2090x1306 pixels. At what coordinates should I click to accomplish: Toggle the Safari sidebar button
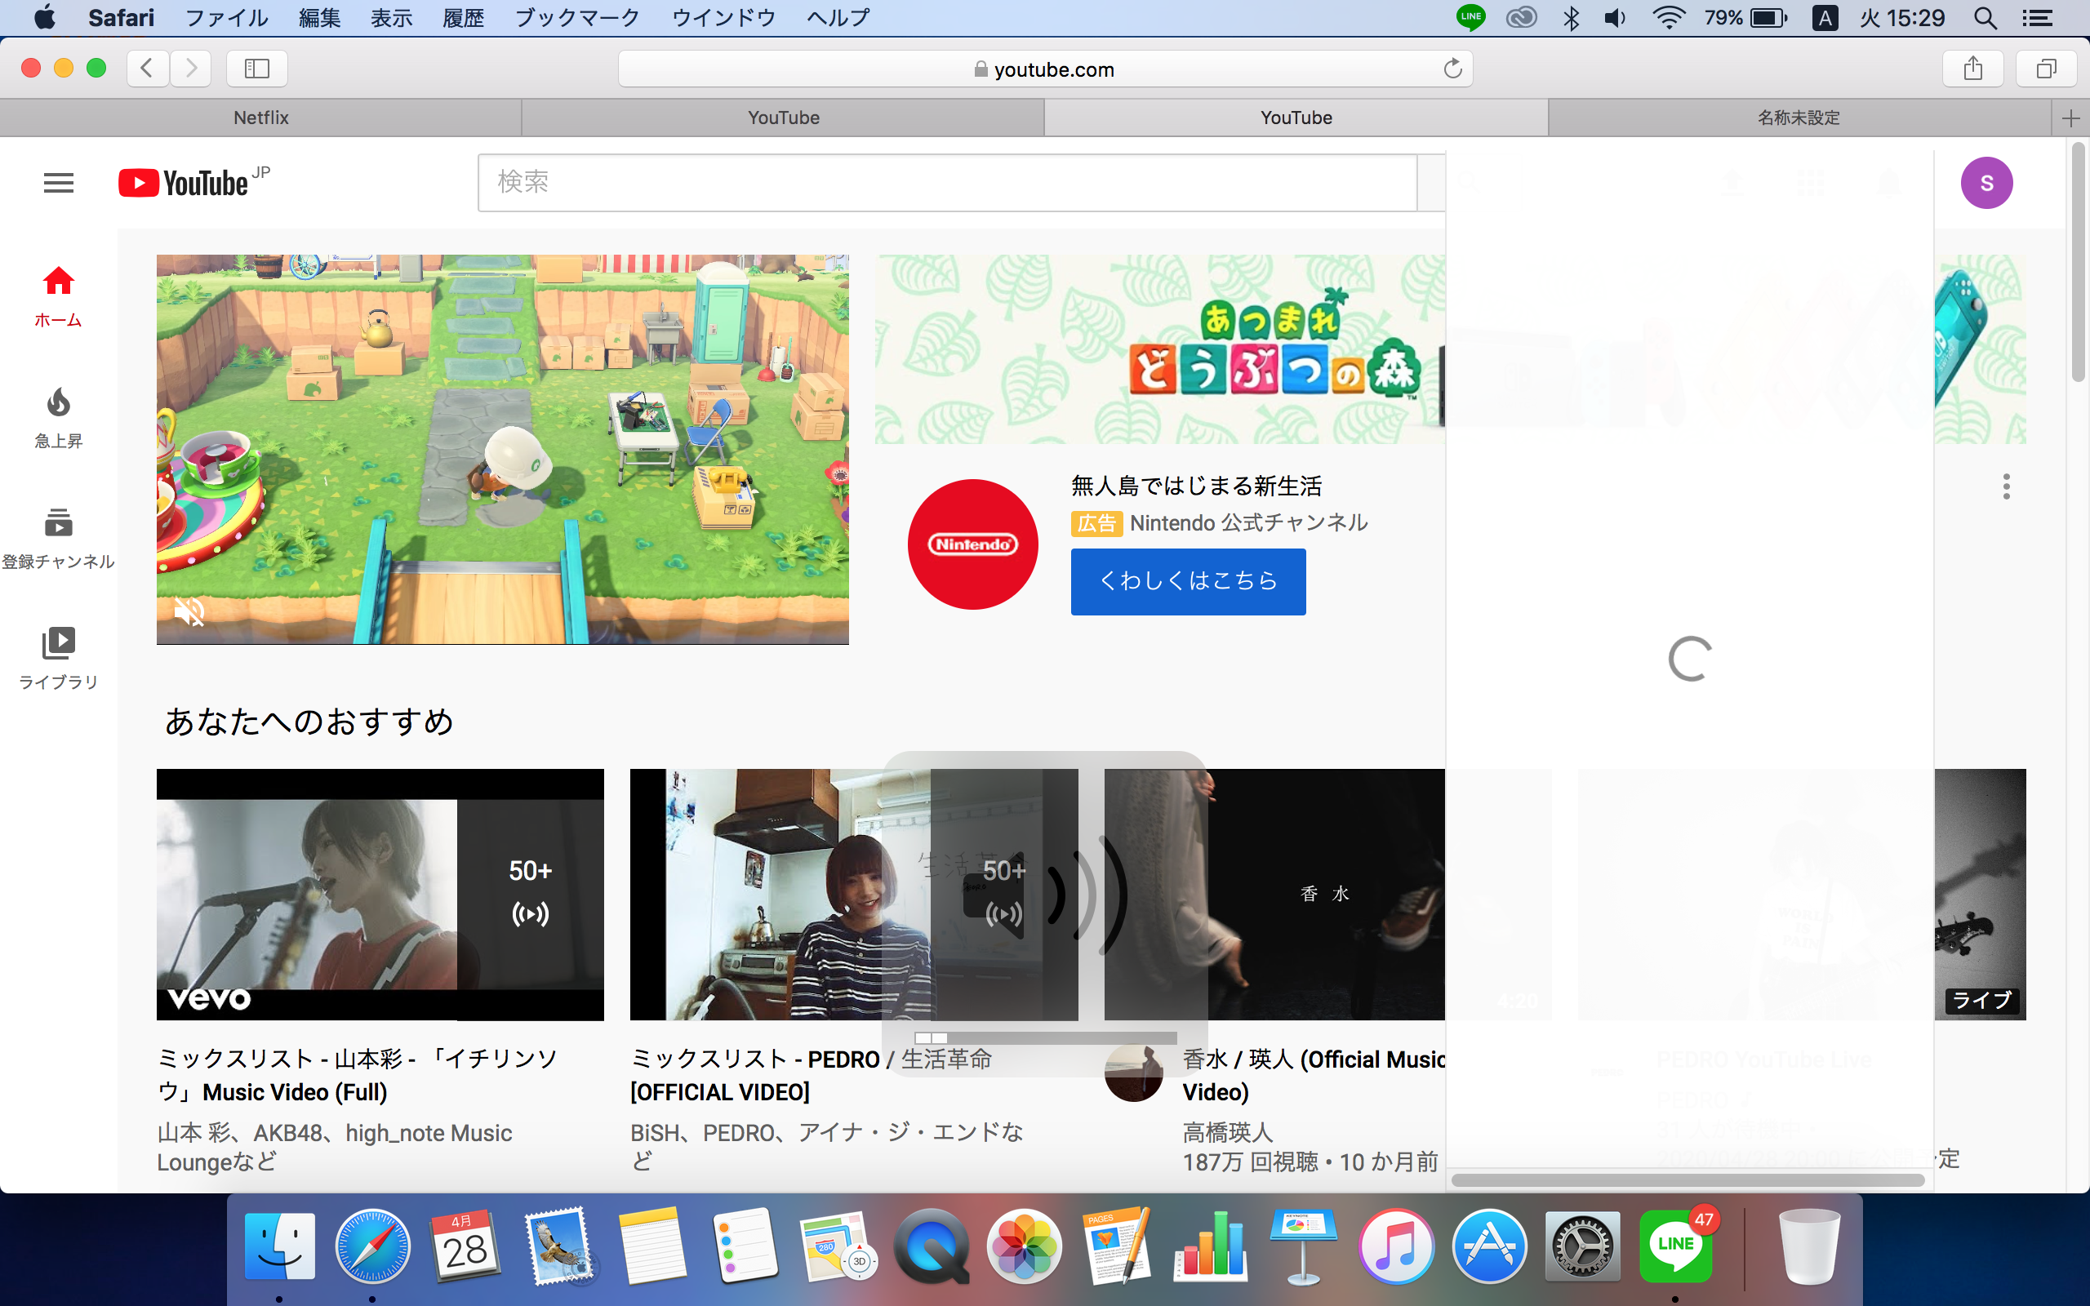[x=256, y=69]
